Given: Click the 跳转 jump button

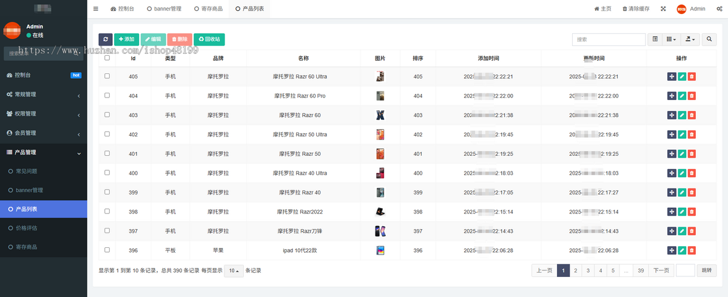Looking at the screenshot, I should tap(706, 271).
